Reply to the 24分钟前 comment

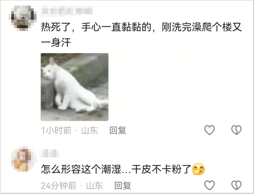tap(123, 186)
